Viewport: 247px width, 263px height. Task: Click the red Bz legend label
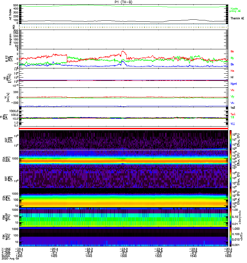(232, 51)
